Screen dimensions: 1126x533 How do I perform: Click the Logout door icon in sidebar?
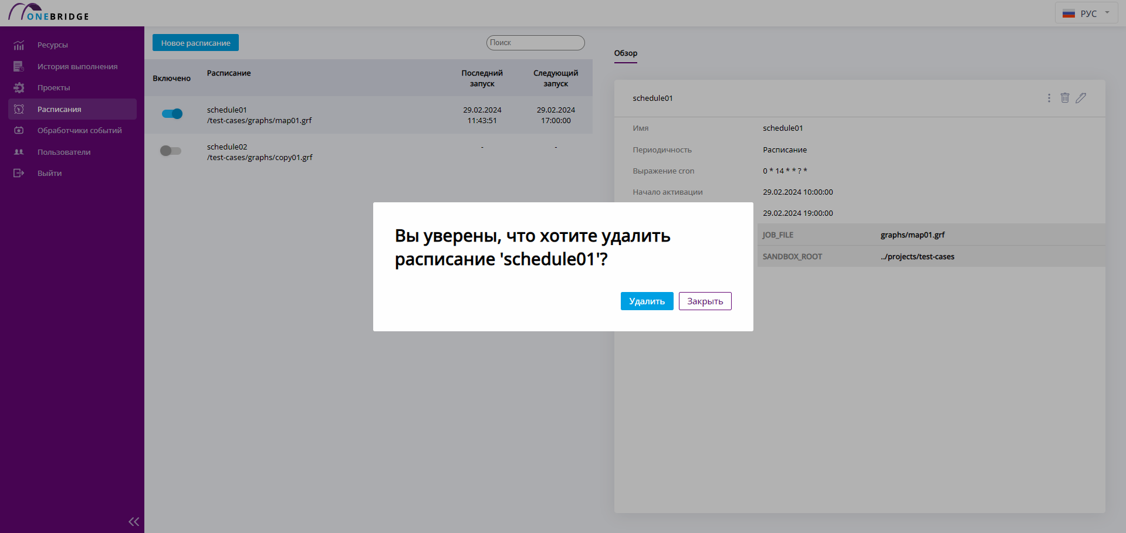click(19, 173)
